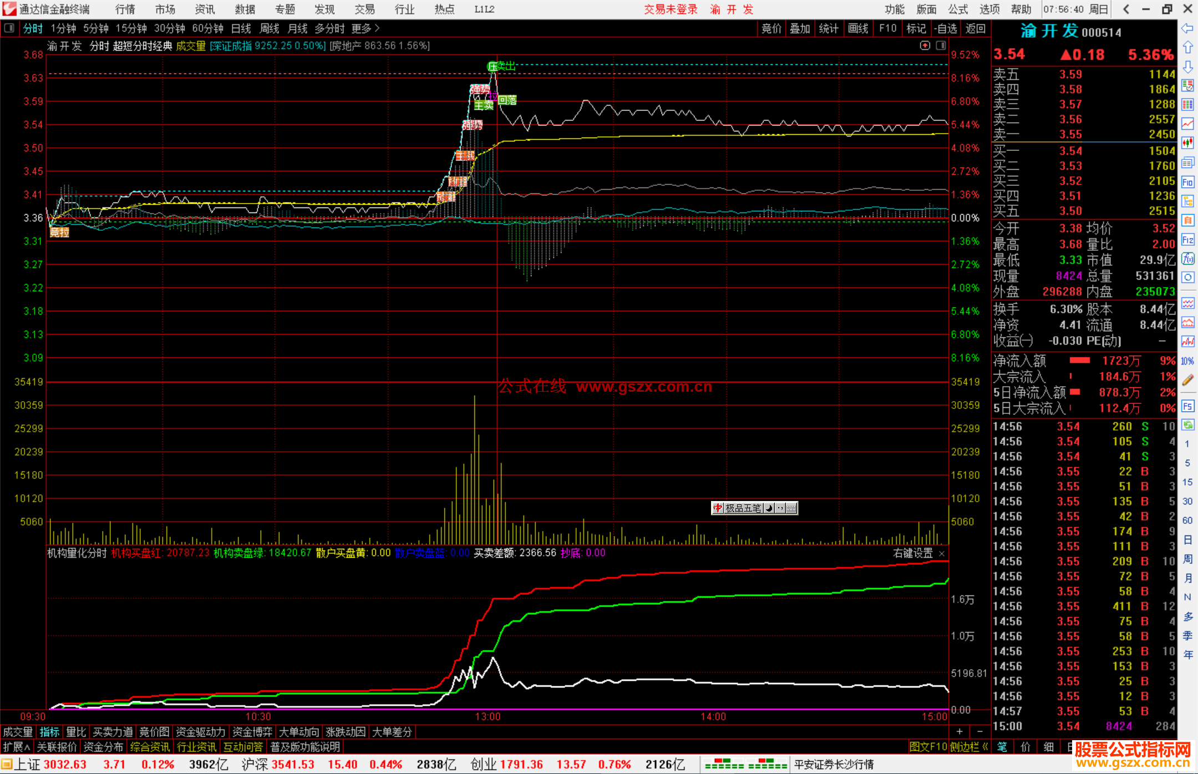Expand 更多 period options
This screenshot has width=1198, height=774.
click(x=366, y=28)
